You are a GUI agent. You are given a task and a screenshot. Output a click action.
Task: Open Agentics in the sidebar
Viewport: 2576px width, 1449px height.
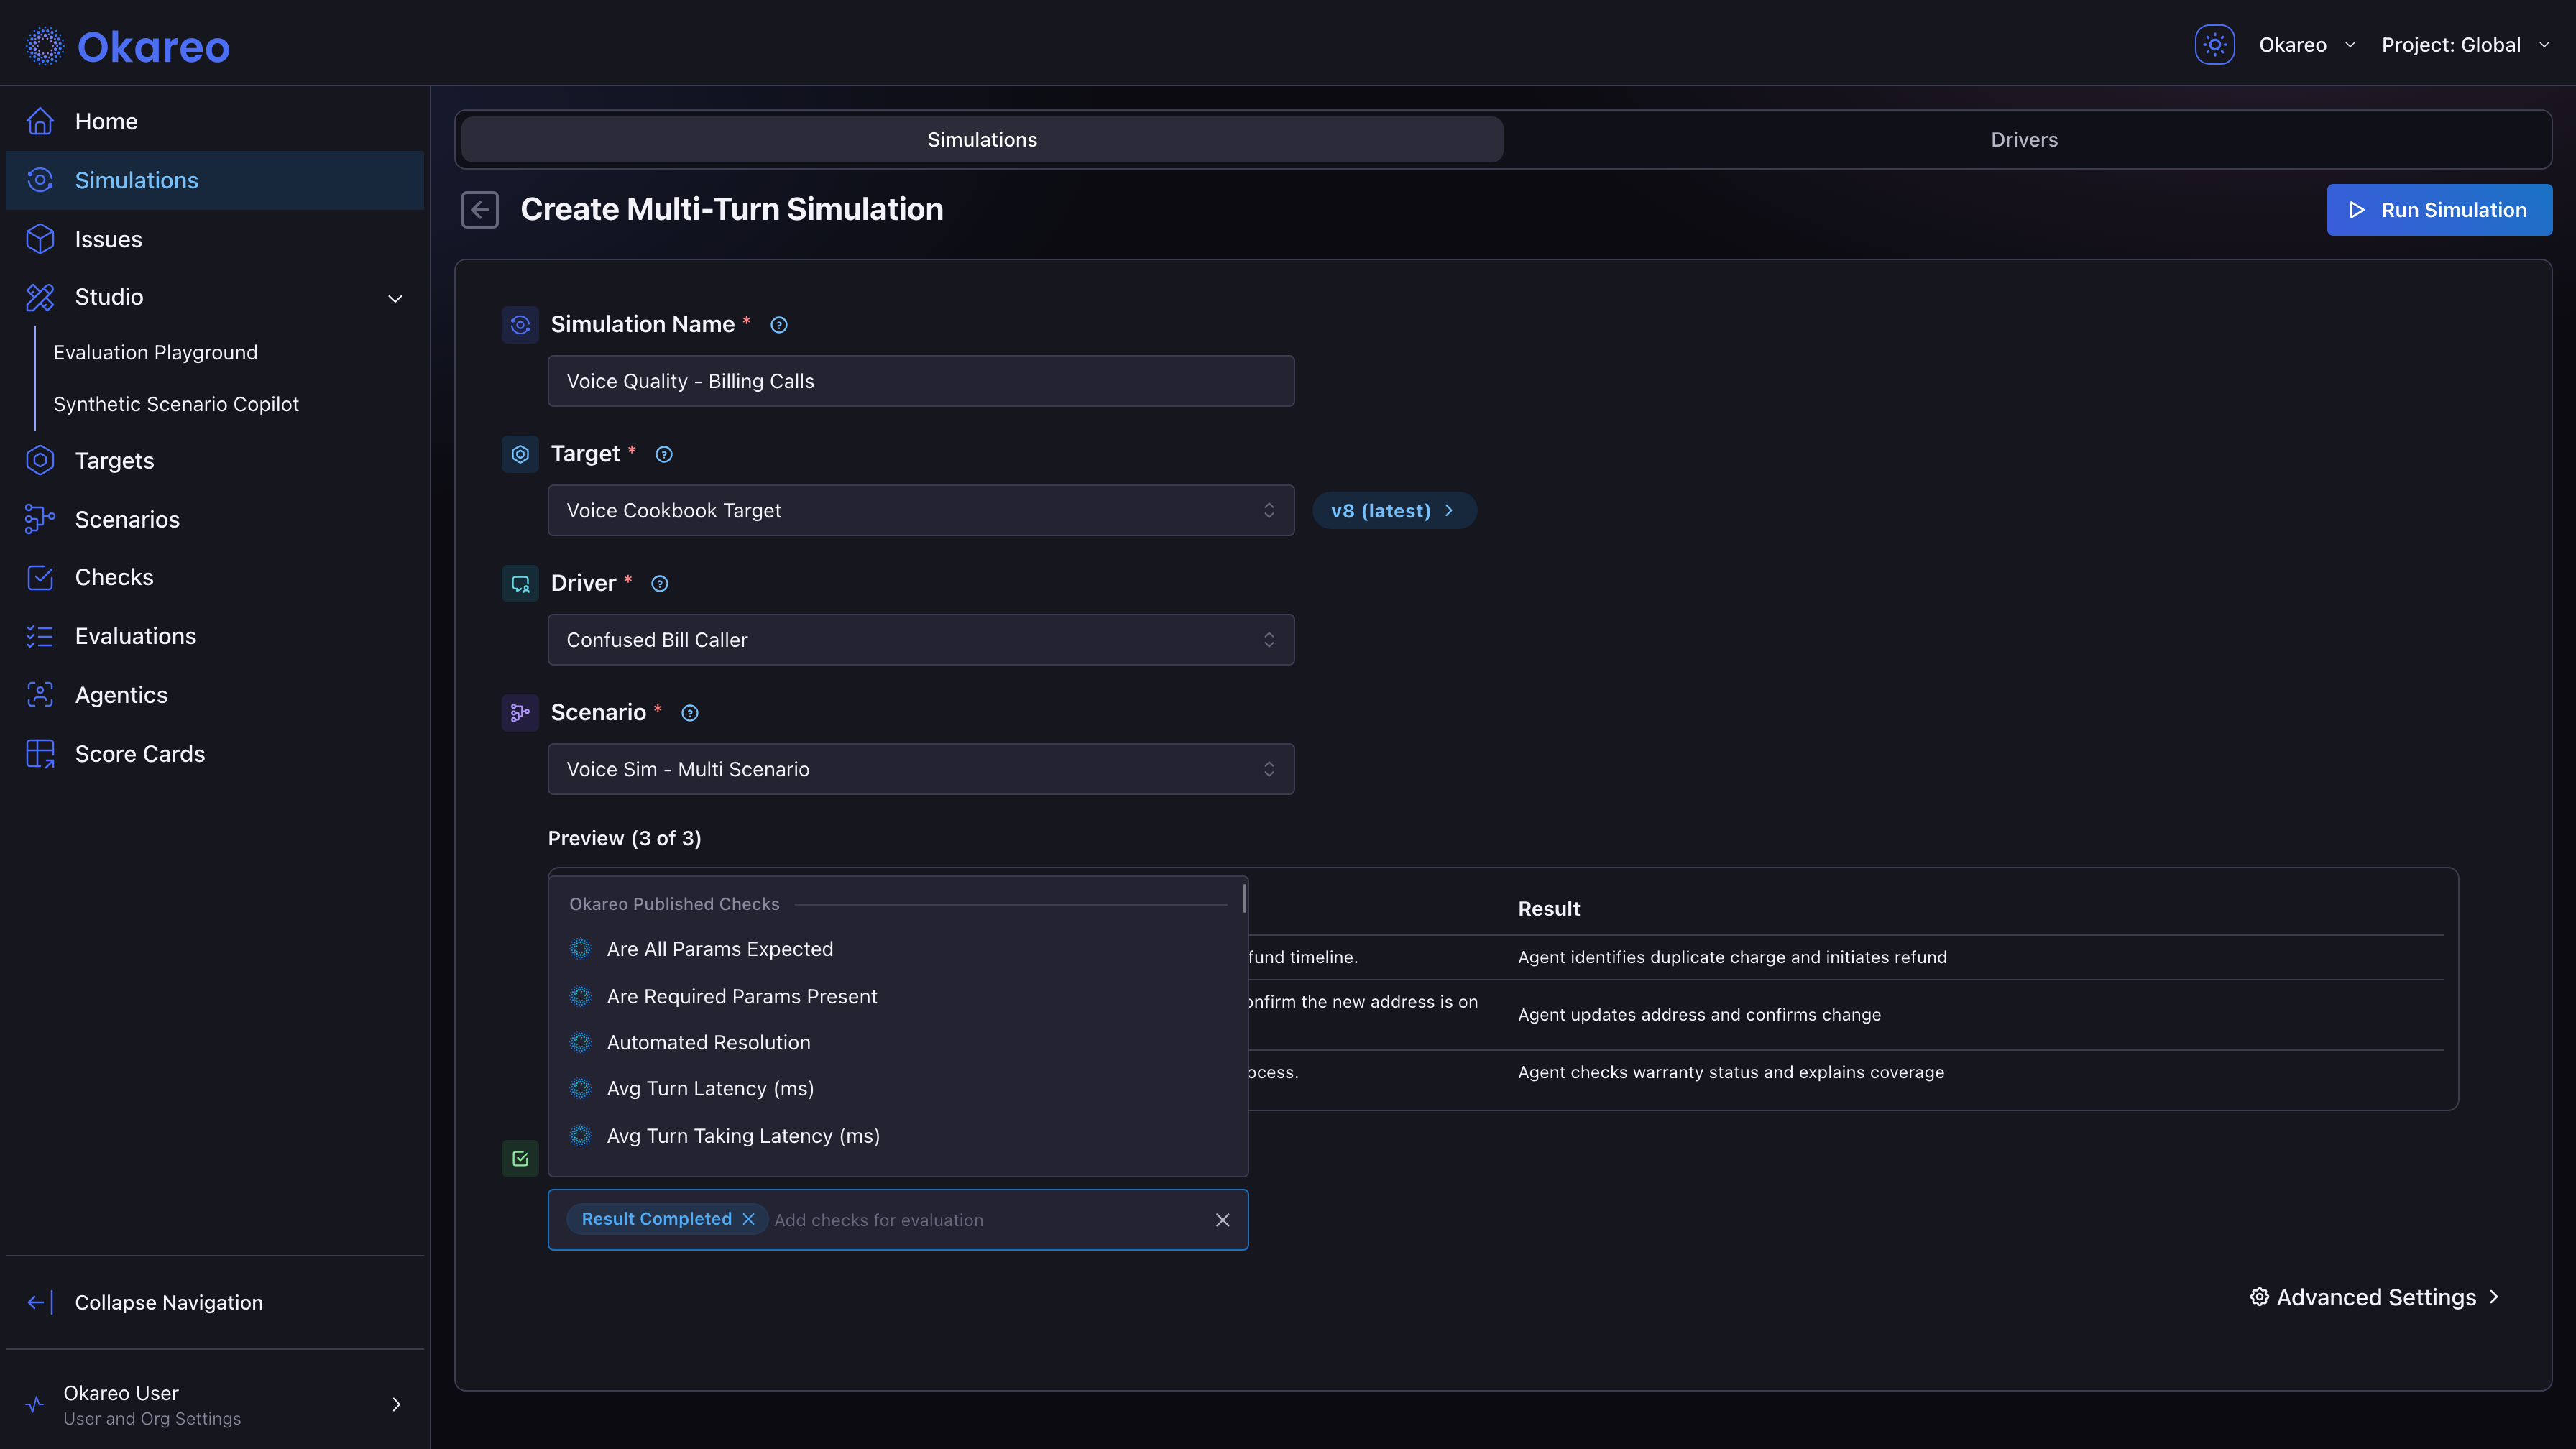215,695
